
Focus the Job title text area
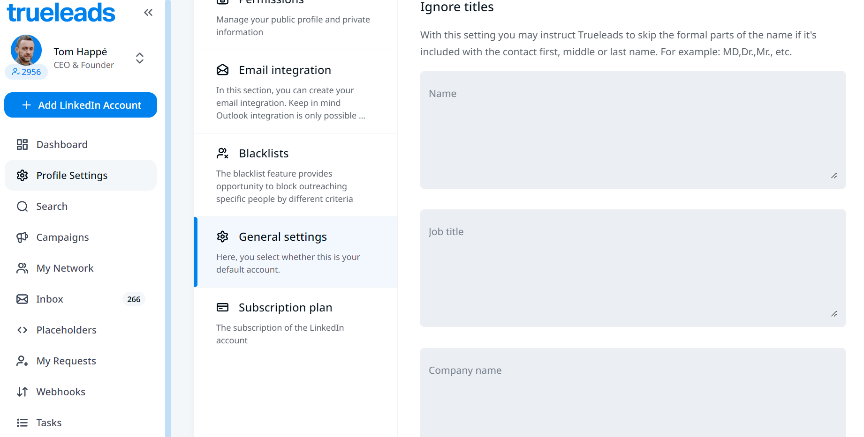point(633,268)
